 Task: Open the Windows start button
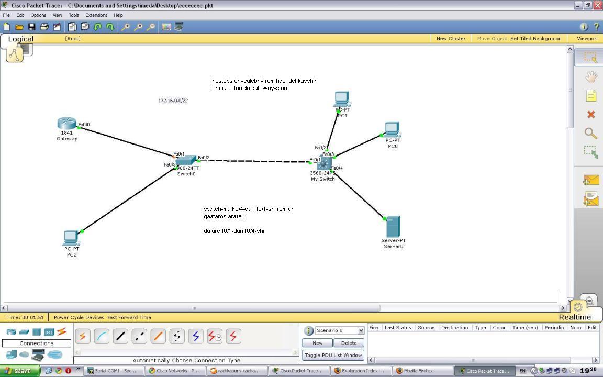(19, 371)
